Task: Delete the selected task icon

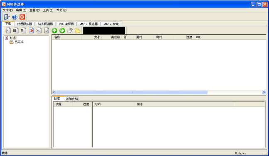Action: coord(39,31)
